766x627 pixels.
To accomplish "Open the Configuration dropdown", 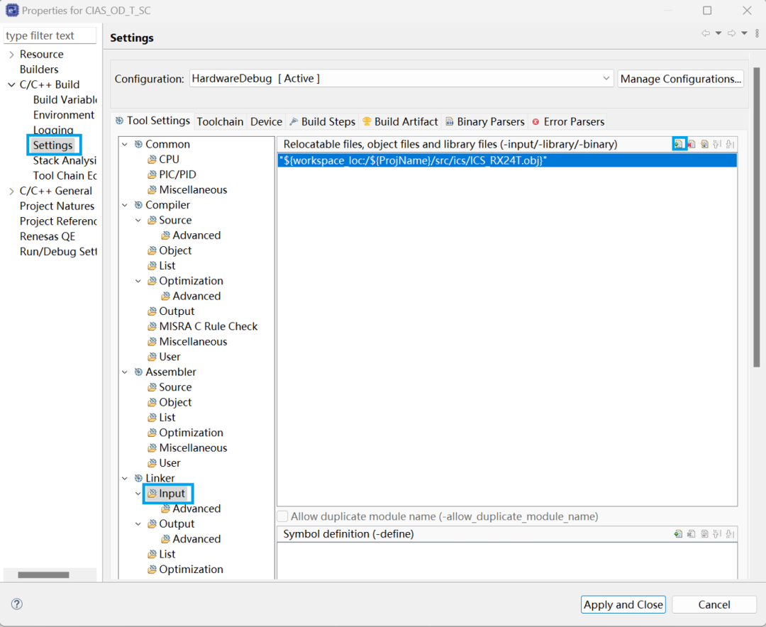I will click(401, 78).
